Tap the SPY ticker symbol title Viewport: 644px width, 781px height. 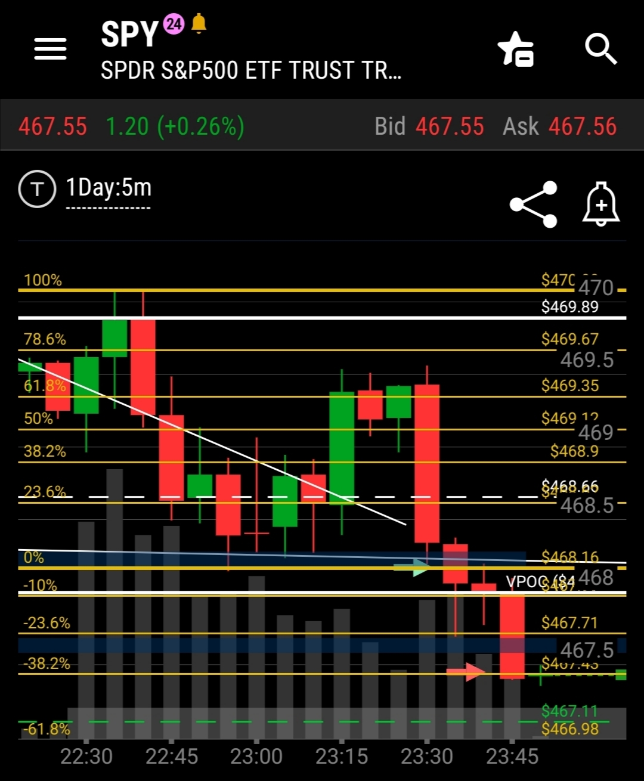[x=129, y=34]
